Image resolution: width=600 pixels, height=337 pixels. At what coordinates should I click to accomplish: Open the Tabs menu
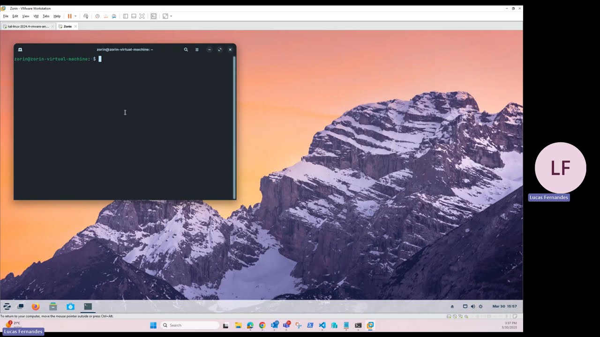(46, 16)
